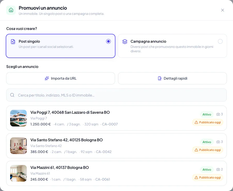Click Pubblicato oggi warning on Via Poggi 7
The width and height of the screenshot is (233, 191).
point(208,122)
